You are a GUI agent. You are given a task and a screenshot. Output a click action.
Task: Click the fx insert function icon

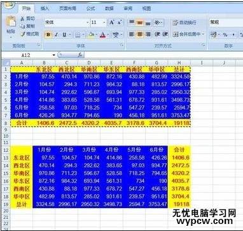[x=80, y=55]
